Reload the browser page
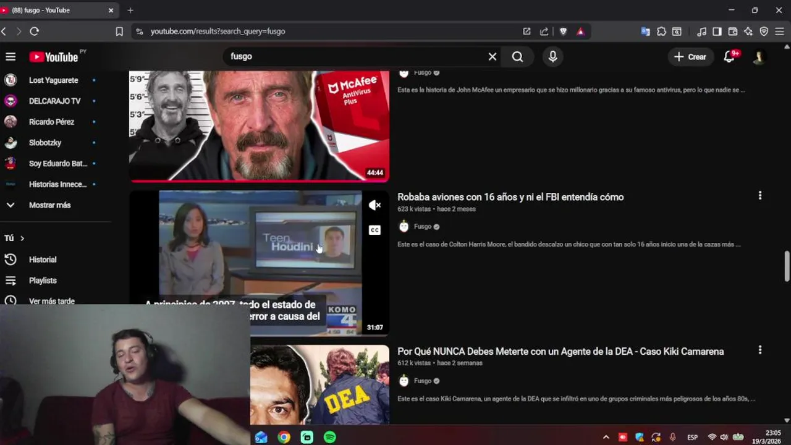The width and height of the screenshot is (791, 445). (x=35, y=31)
